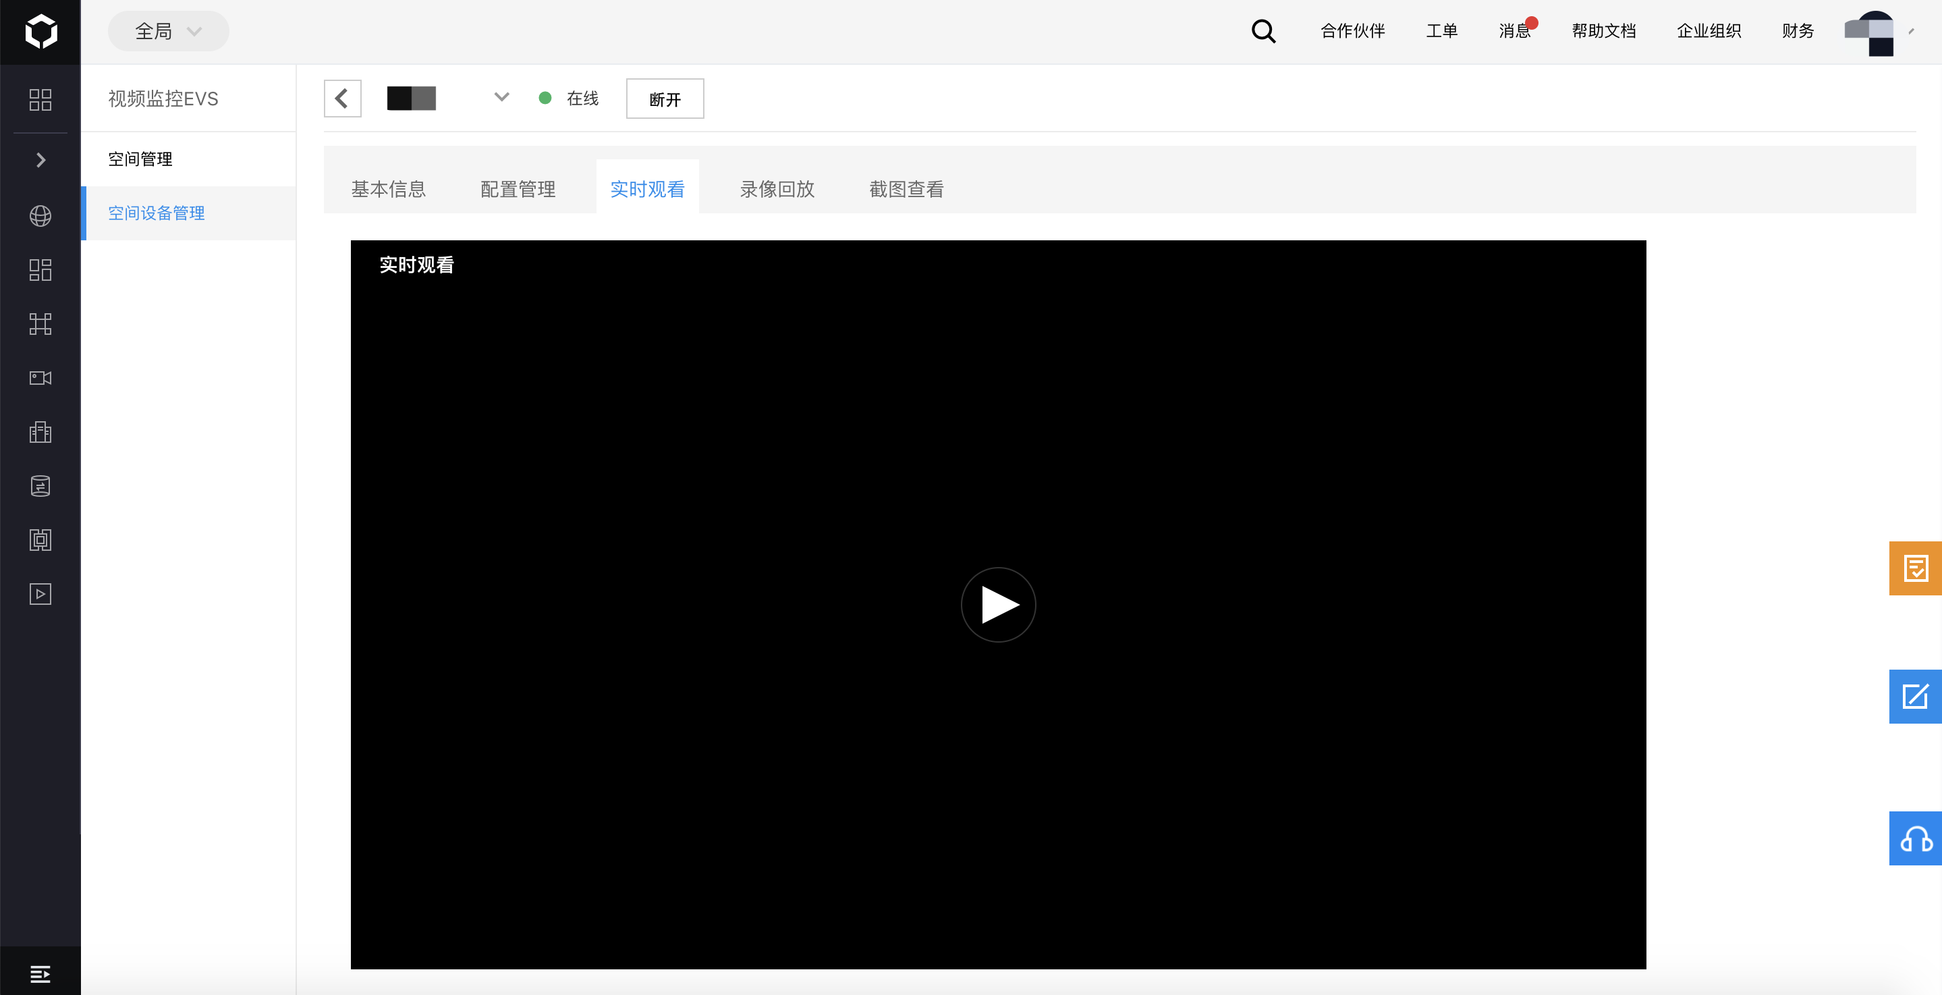1942x995 pixels.
Task: Click the play-box media icon in sidebar
Action: [x=40, y=593]
